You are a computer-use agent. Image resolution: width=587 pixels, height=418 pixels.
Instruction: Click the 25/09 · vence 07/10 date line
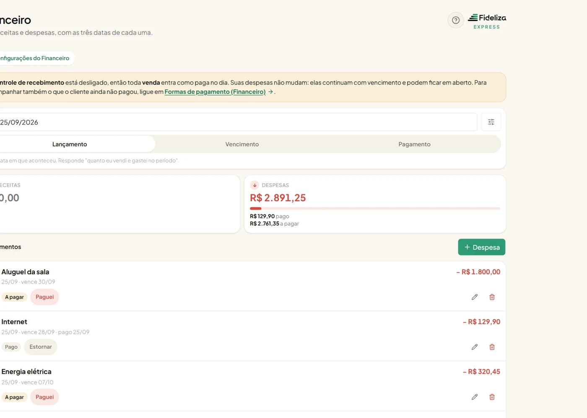(x=27, y=382)
